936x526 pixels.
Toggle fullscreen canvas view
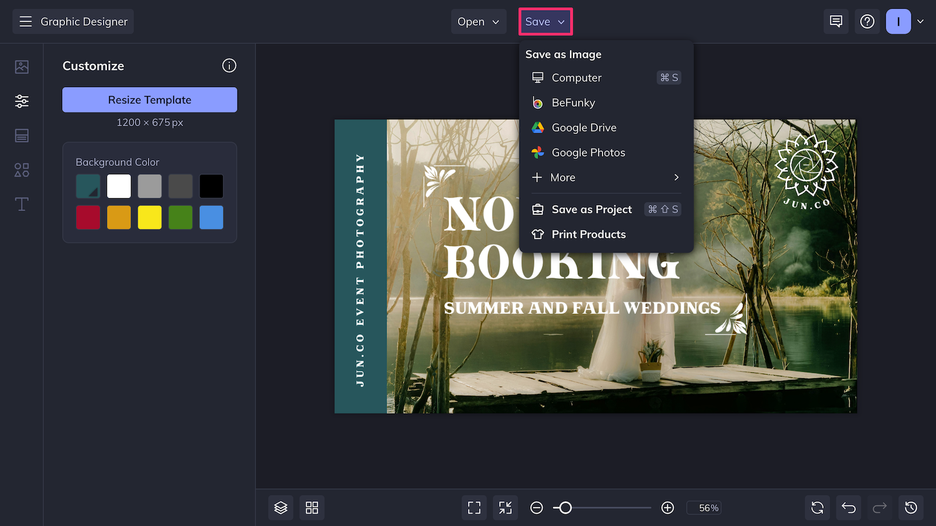(x=474, y=507)
